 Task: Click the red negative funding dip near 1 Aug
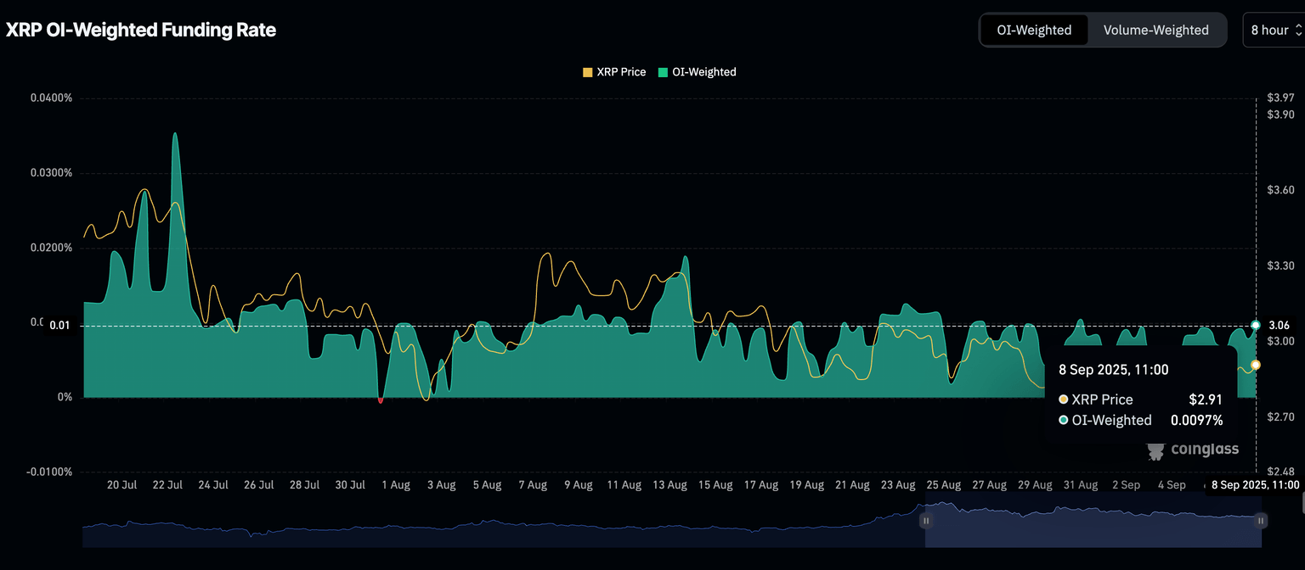[x=380, y=400]
